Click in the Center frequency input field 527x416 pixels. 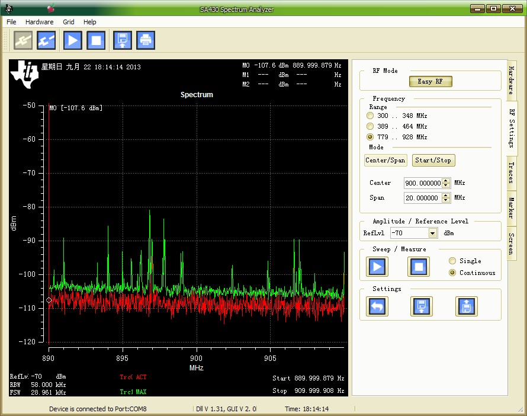click(423, 183)
